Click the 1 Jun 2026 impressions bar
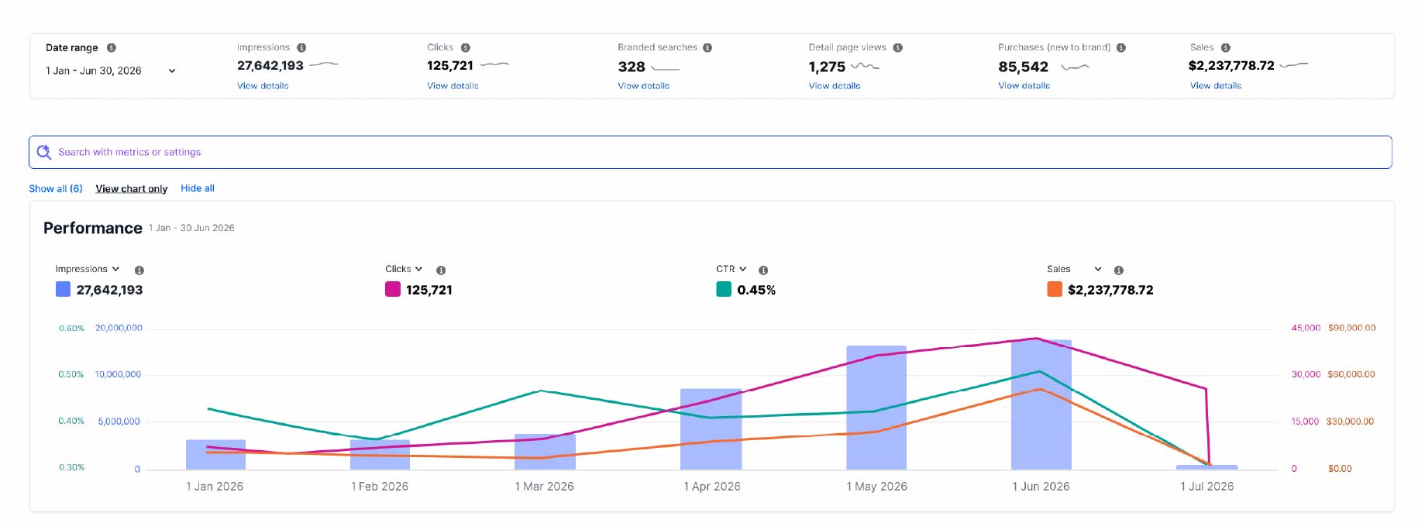Screen dimensions: 1425x523 click(1041, 404)
